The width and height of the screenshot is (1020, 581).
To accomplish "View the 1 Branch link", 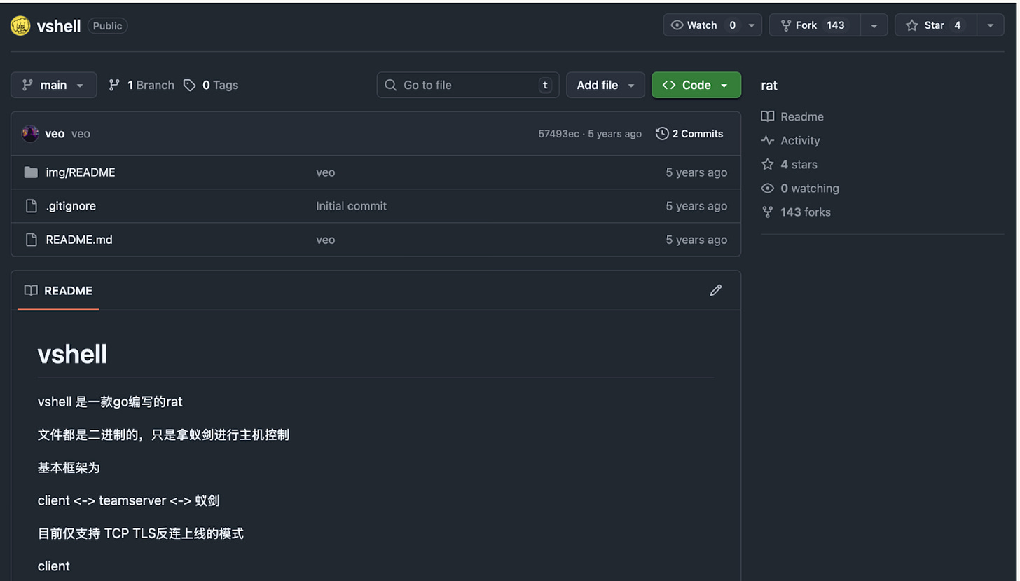I will [142, 85].
